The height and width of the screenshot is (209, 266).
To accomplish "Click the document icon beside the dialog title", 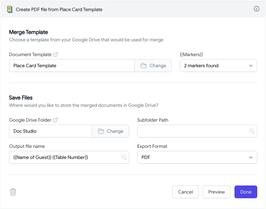I will click(x=10, y=9).
